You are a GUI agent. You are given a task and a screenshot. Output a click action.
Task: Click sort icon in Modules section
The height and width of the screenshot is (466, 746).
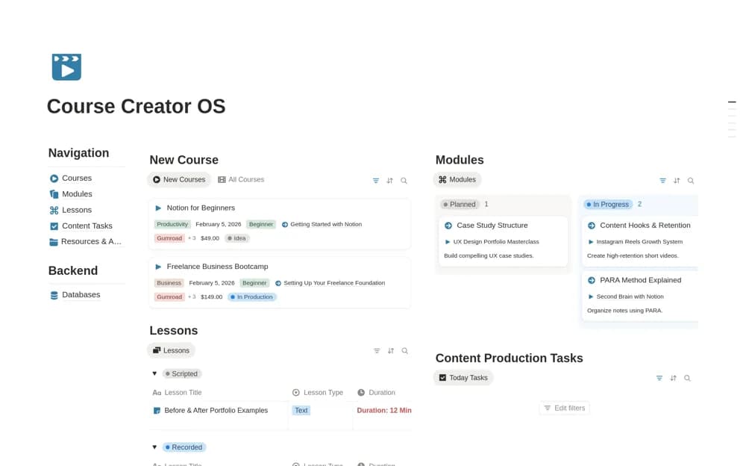point(677,181)
